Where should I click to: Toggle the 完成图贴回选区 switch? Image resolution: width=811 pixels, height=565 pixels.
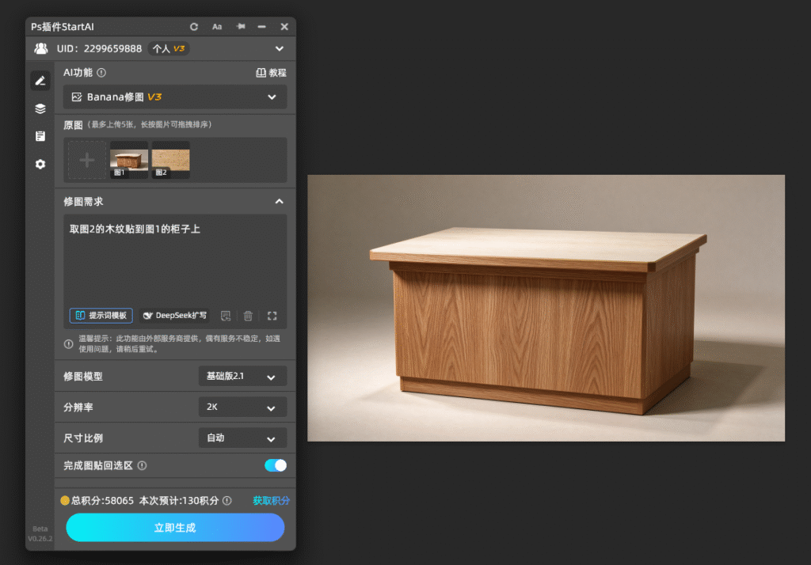click(x=276, y=465)
